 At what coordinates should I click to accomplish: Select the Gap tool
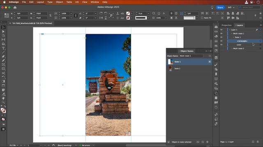tap(3, 40)
